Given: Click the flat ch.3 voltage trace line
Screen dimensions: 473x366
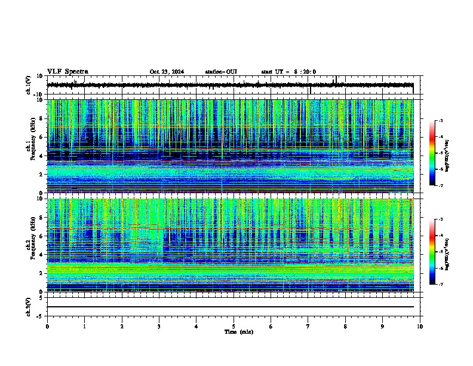Looking at the screenshot, I should pos(231,307).
